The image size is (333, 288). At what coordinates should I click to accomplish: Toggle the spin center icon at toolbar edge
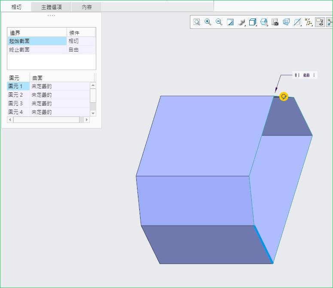click(330, 22)
